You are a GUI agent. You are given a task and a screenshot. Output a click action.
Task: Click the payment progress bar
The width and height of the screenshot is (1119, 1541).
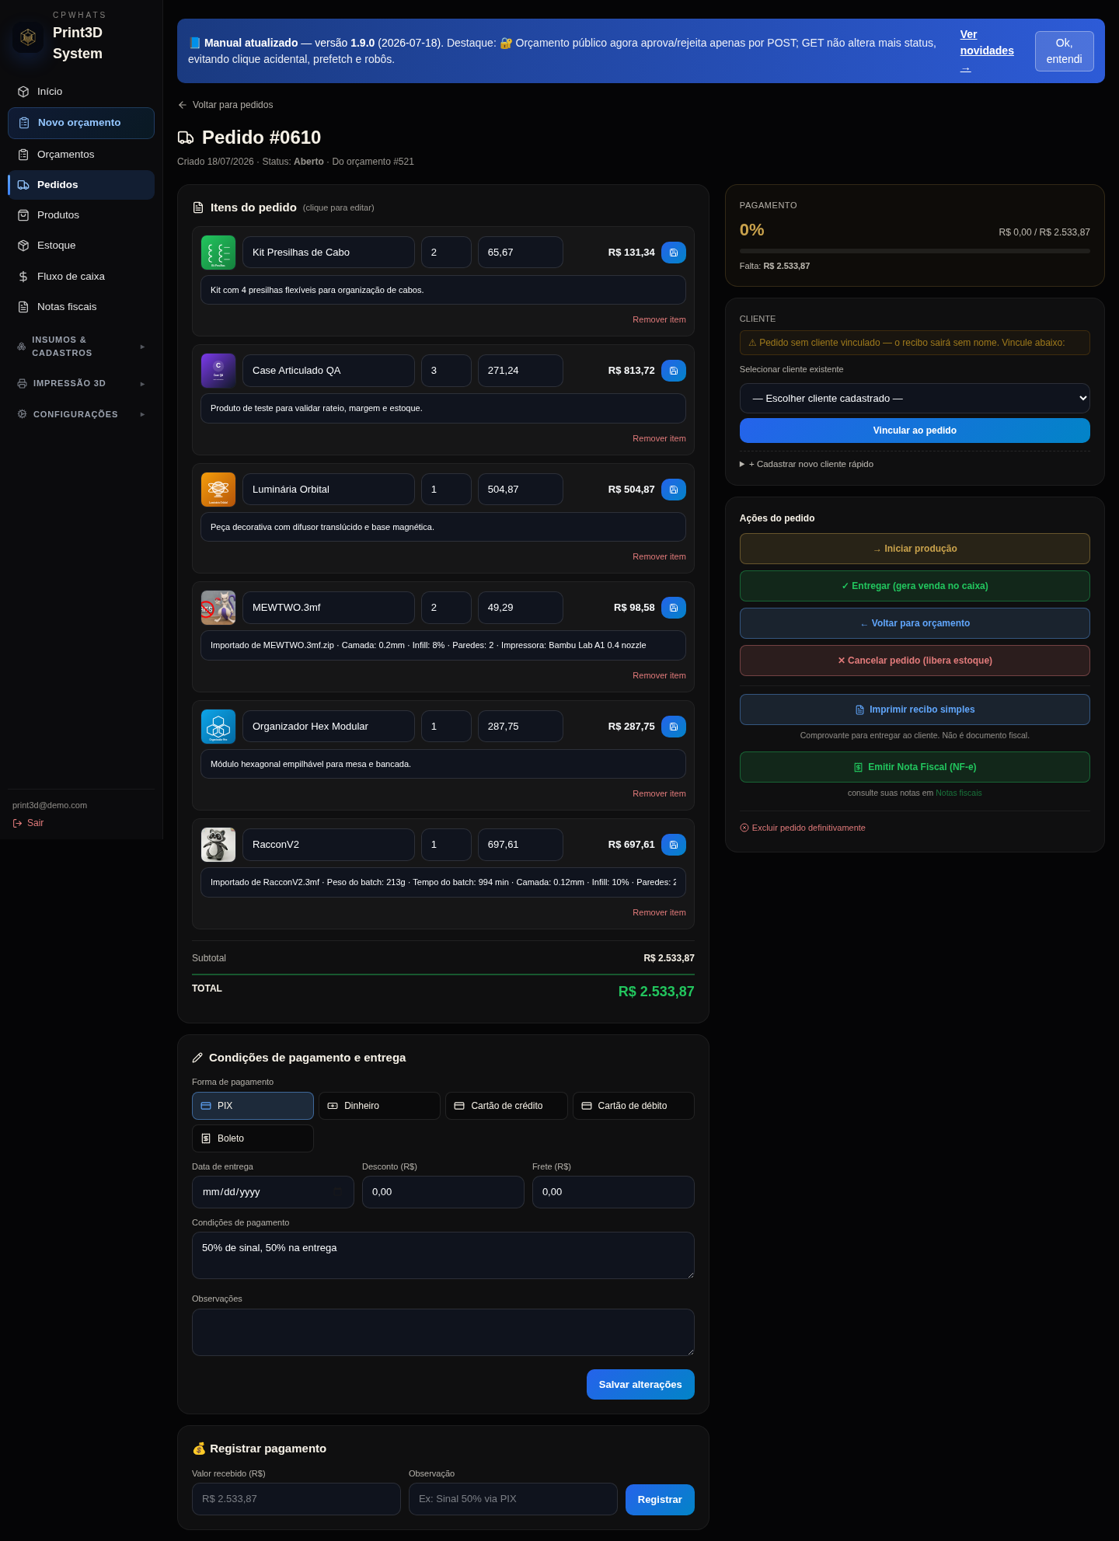pyautogui.click(x=915, y=251)
